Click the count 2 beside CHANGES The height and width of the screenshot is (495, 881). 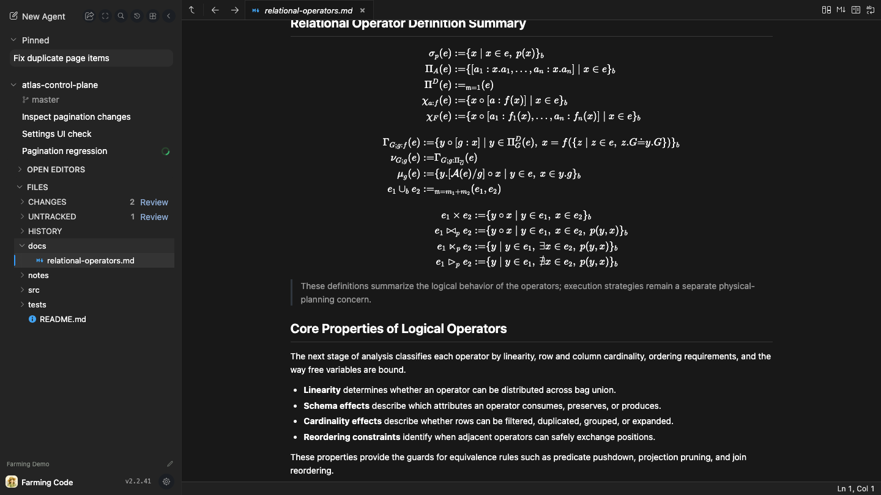coord(132,202)
